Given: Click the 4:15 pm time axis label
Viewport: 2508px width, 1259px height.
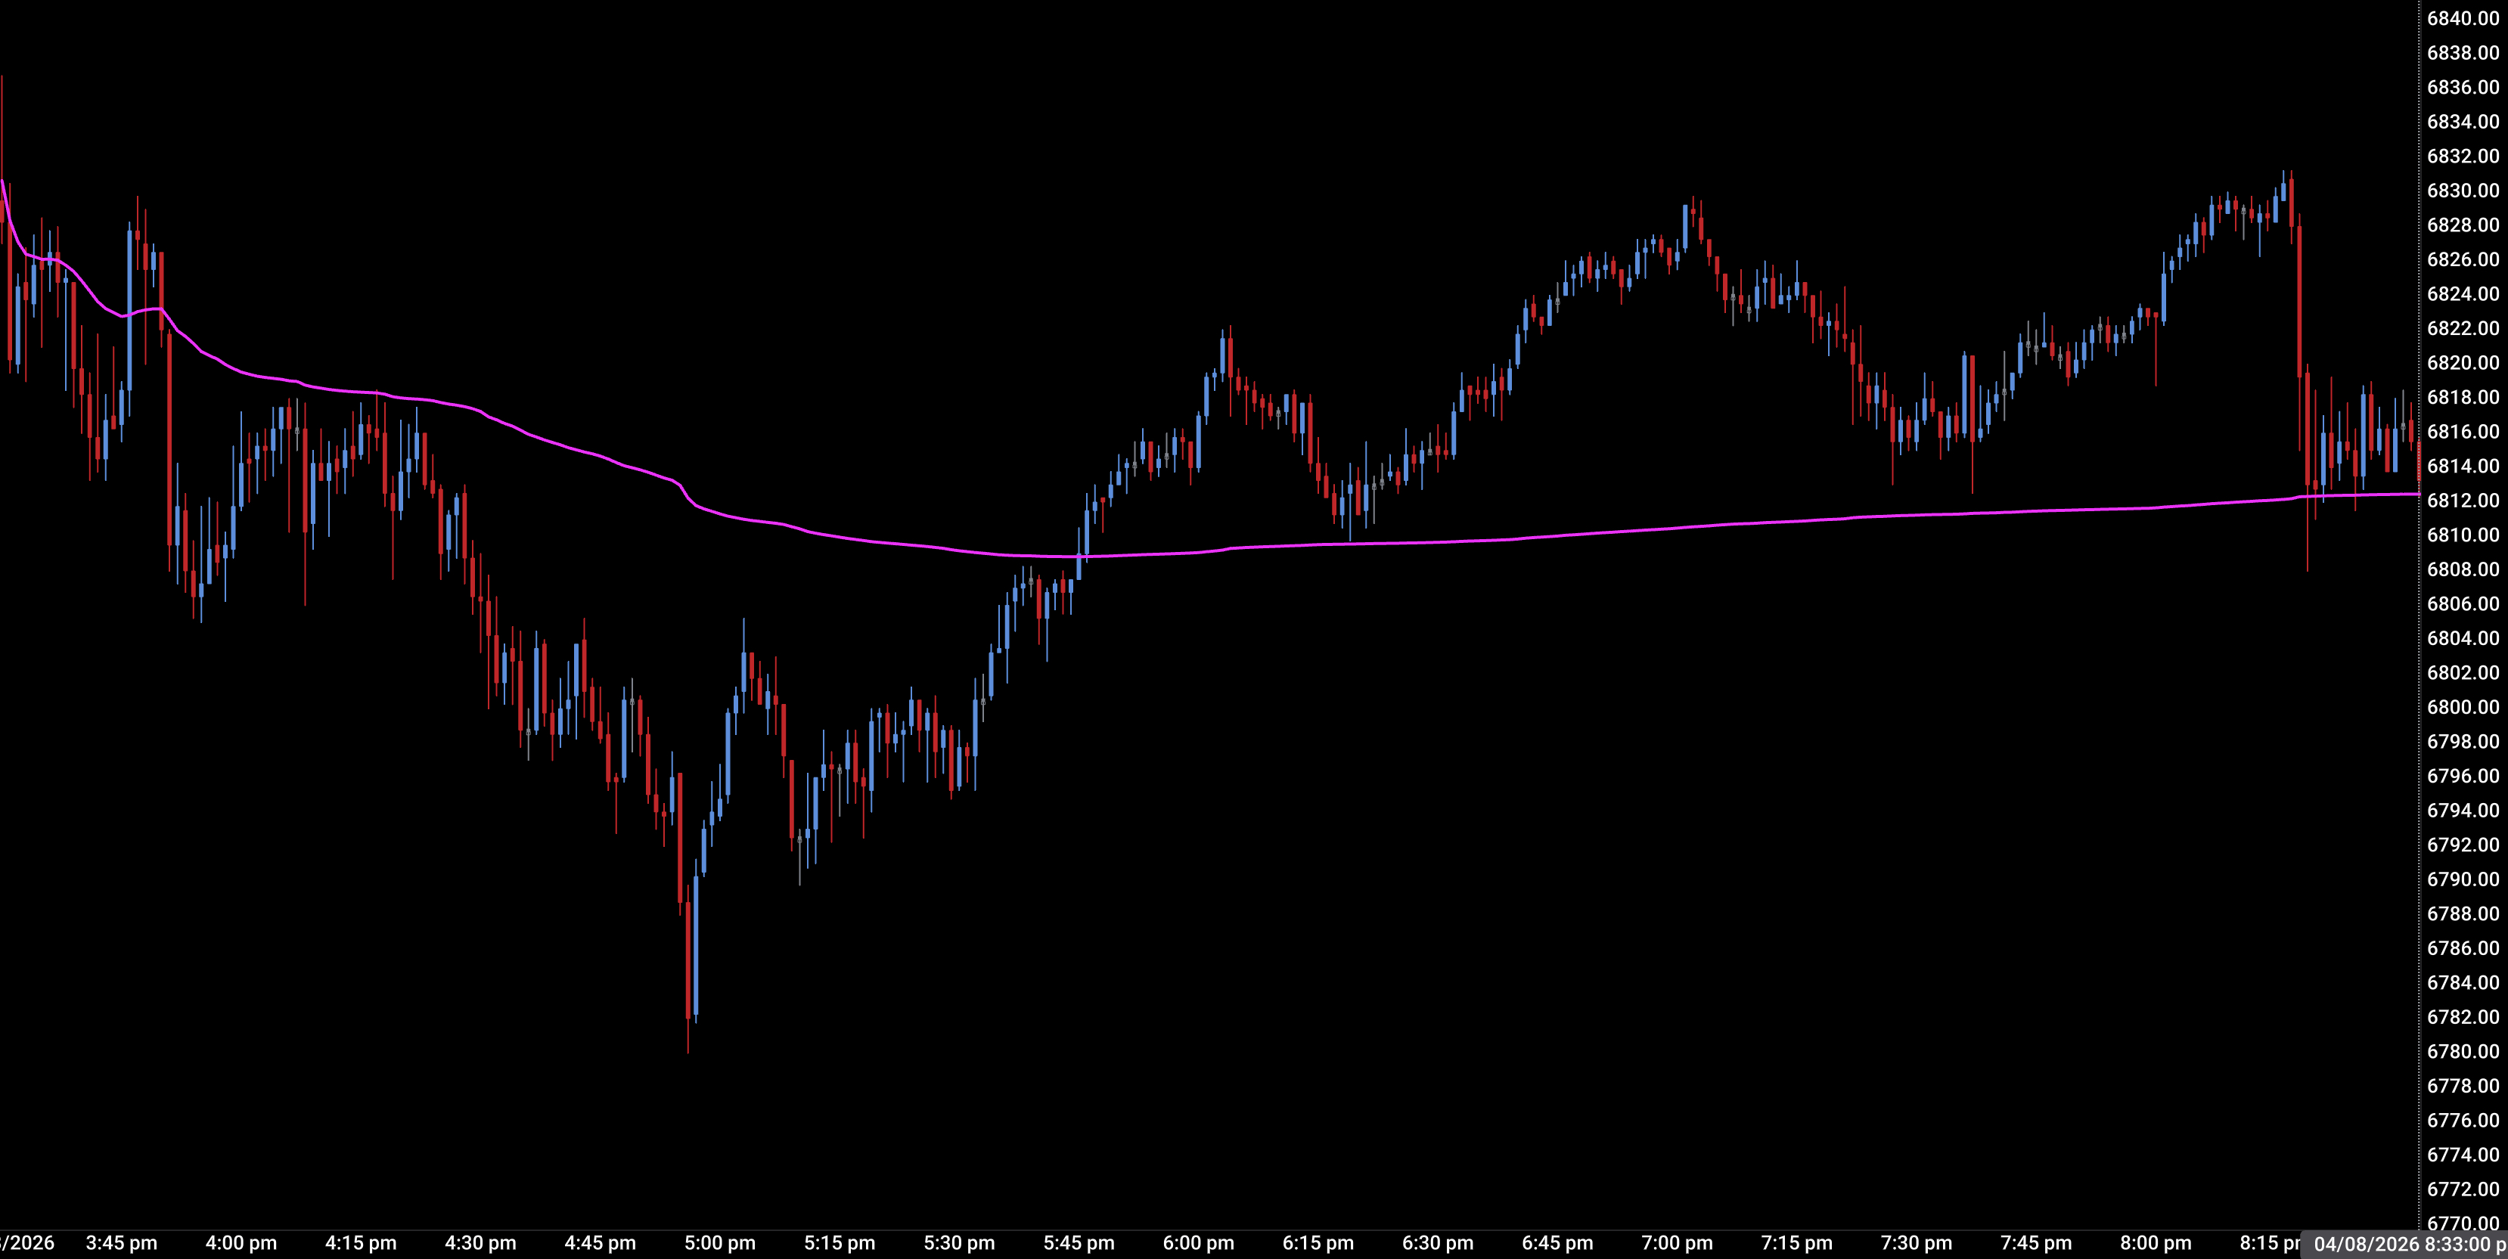Looking at the screenshot, I should (x=362, y=1243).
